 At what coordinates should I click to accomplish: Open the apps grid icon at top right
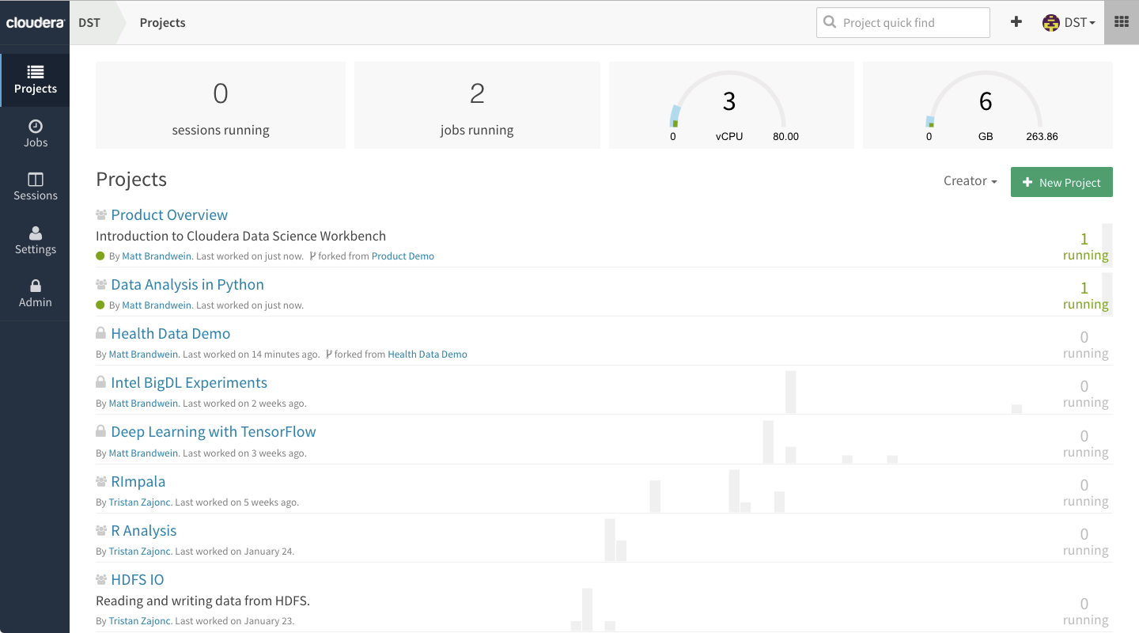[1122, 21]
